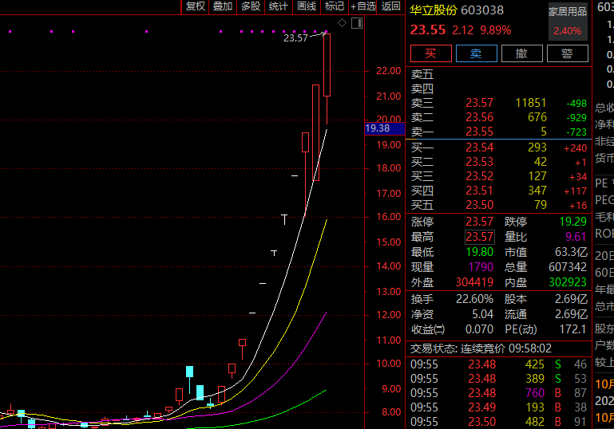Viewport: 614px width, 429px height.
Task: Select the 09:55 trade at 23.50
Action: click(x=498, y=422)
